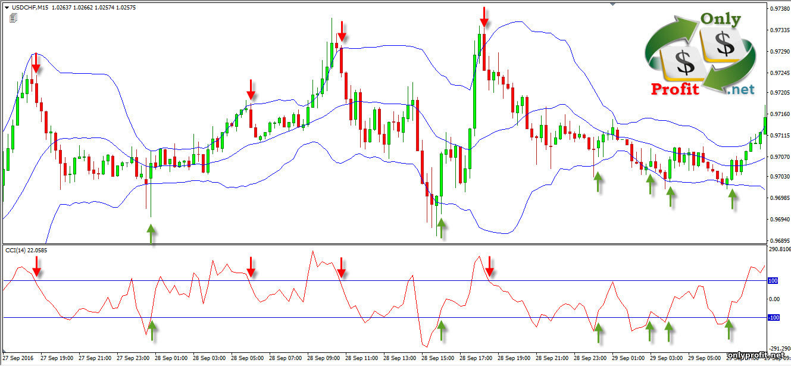Click the 29 Sep 03:00 time label
This screenshot has width=791, height=366.
coord(666,359)
